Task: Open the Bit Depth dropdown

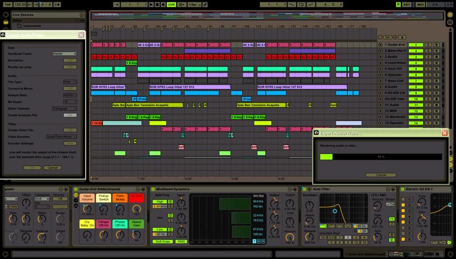Action: (70, 102)
